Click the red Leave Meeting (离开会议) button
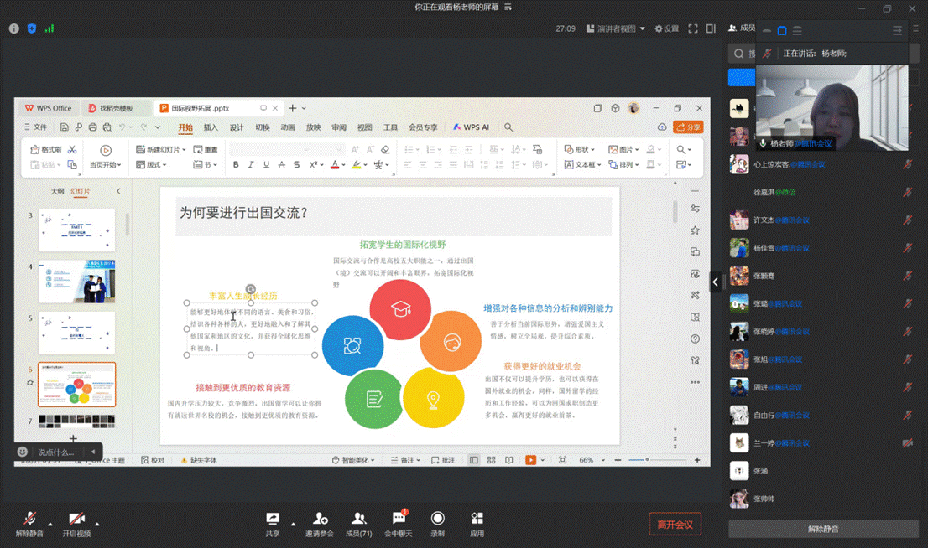Image resolution: width=928 pixels, height=548 pixels. coord(675,525)
